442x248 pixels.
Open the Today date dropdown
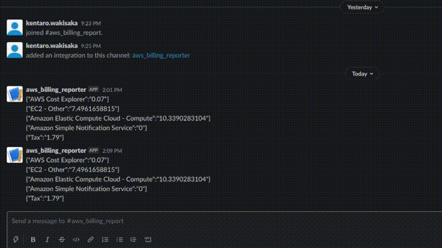[x=363, y=73]
